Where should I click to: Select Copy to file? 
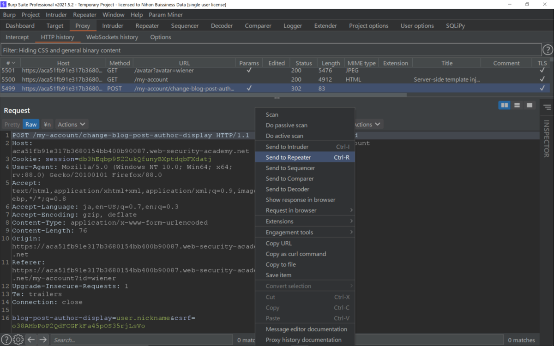(305, 264)
